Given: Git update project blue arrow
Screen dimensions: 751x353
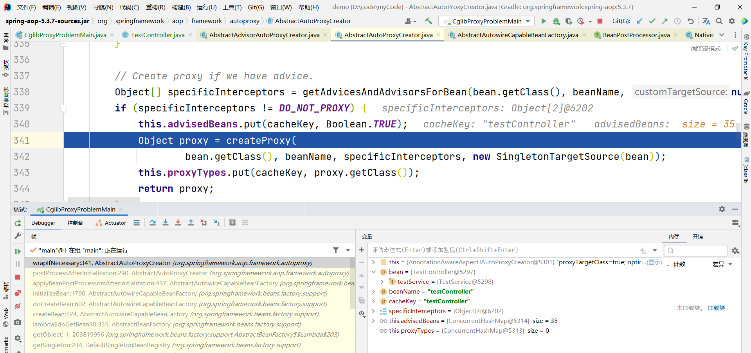Looking at the screenshot, I should [639, 21].
